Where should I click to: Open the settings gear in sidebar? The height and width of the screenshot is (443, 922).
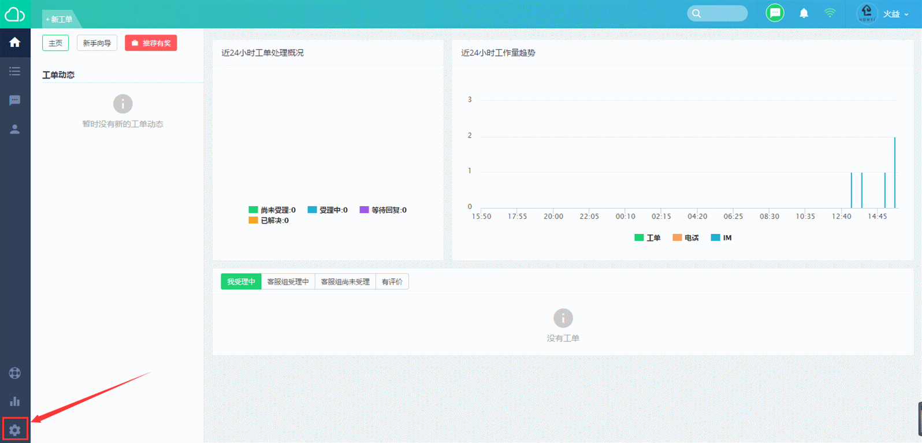coord(15,430)
